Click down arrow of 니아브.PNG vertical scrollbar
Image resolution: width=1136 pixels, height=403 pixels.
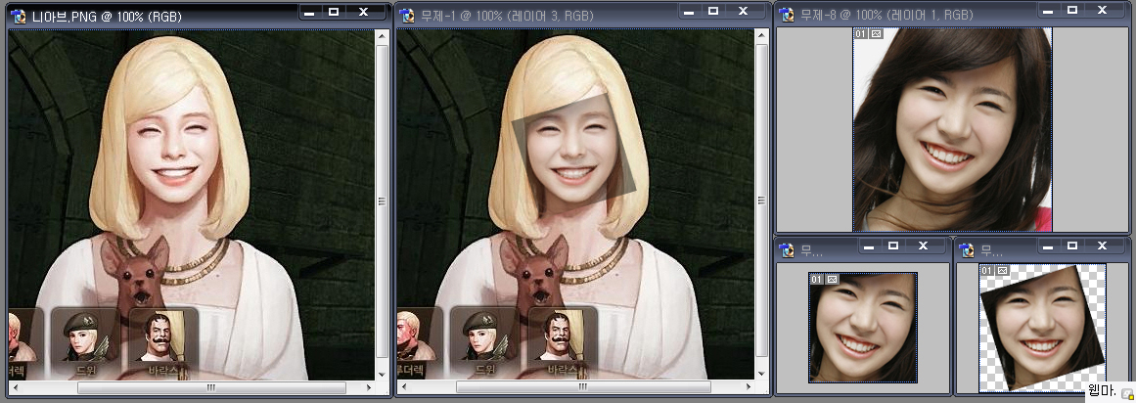pos(382,374)
